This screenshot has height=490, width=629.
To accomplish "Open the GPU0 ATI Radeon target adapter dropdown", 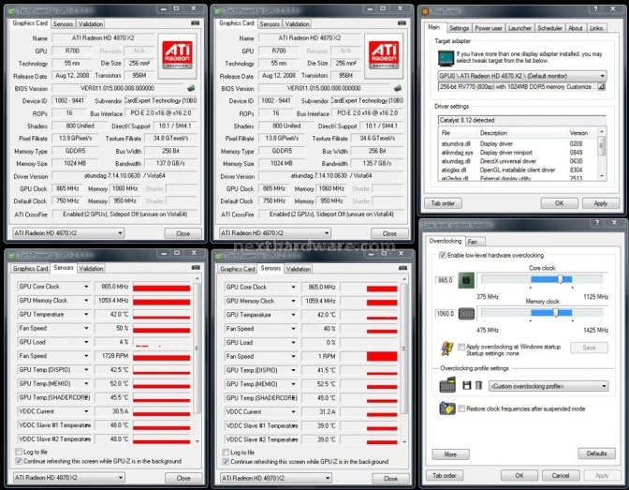I will [x=522, y=76].
